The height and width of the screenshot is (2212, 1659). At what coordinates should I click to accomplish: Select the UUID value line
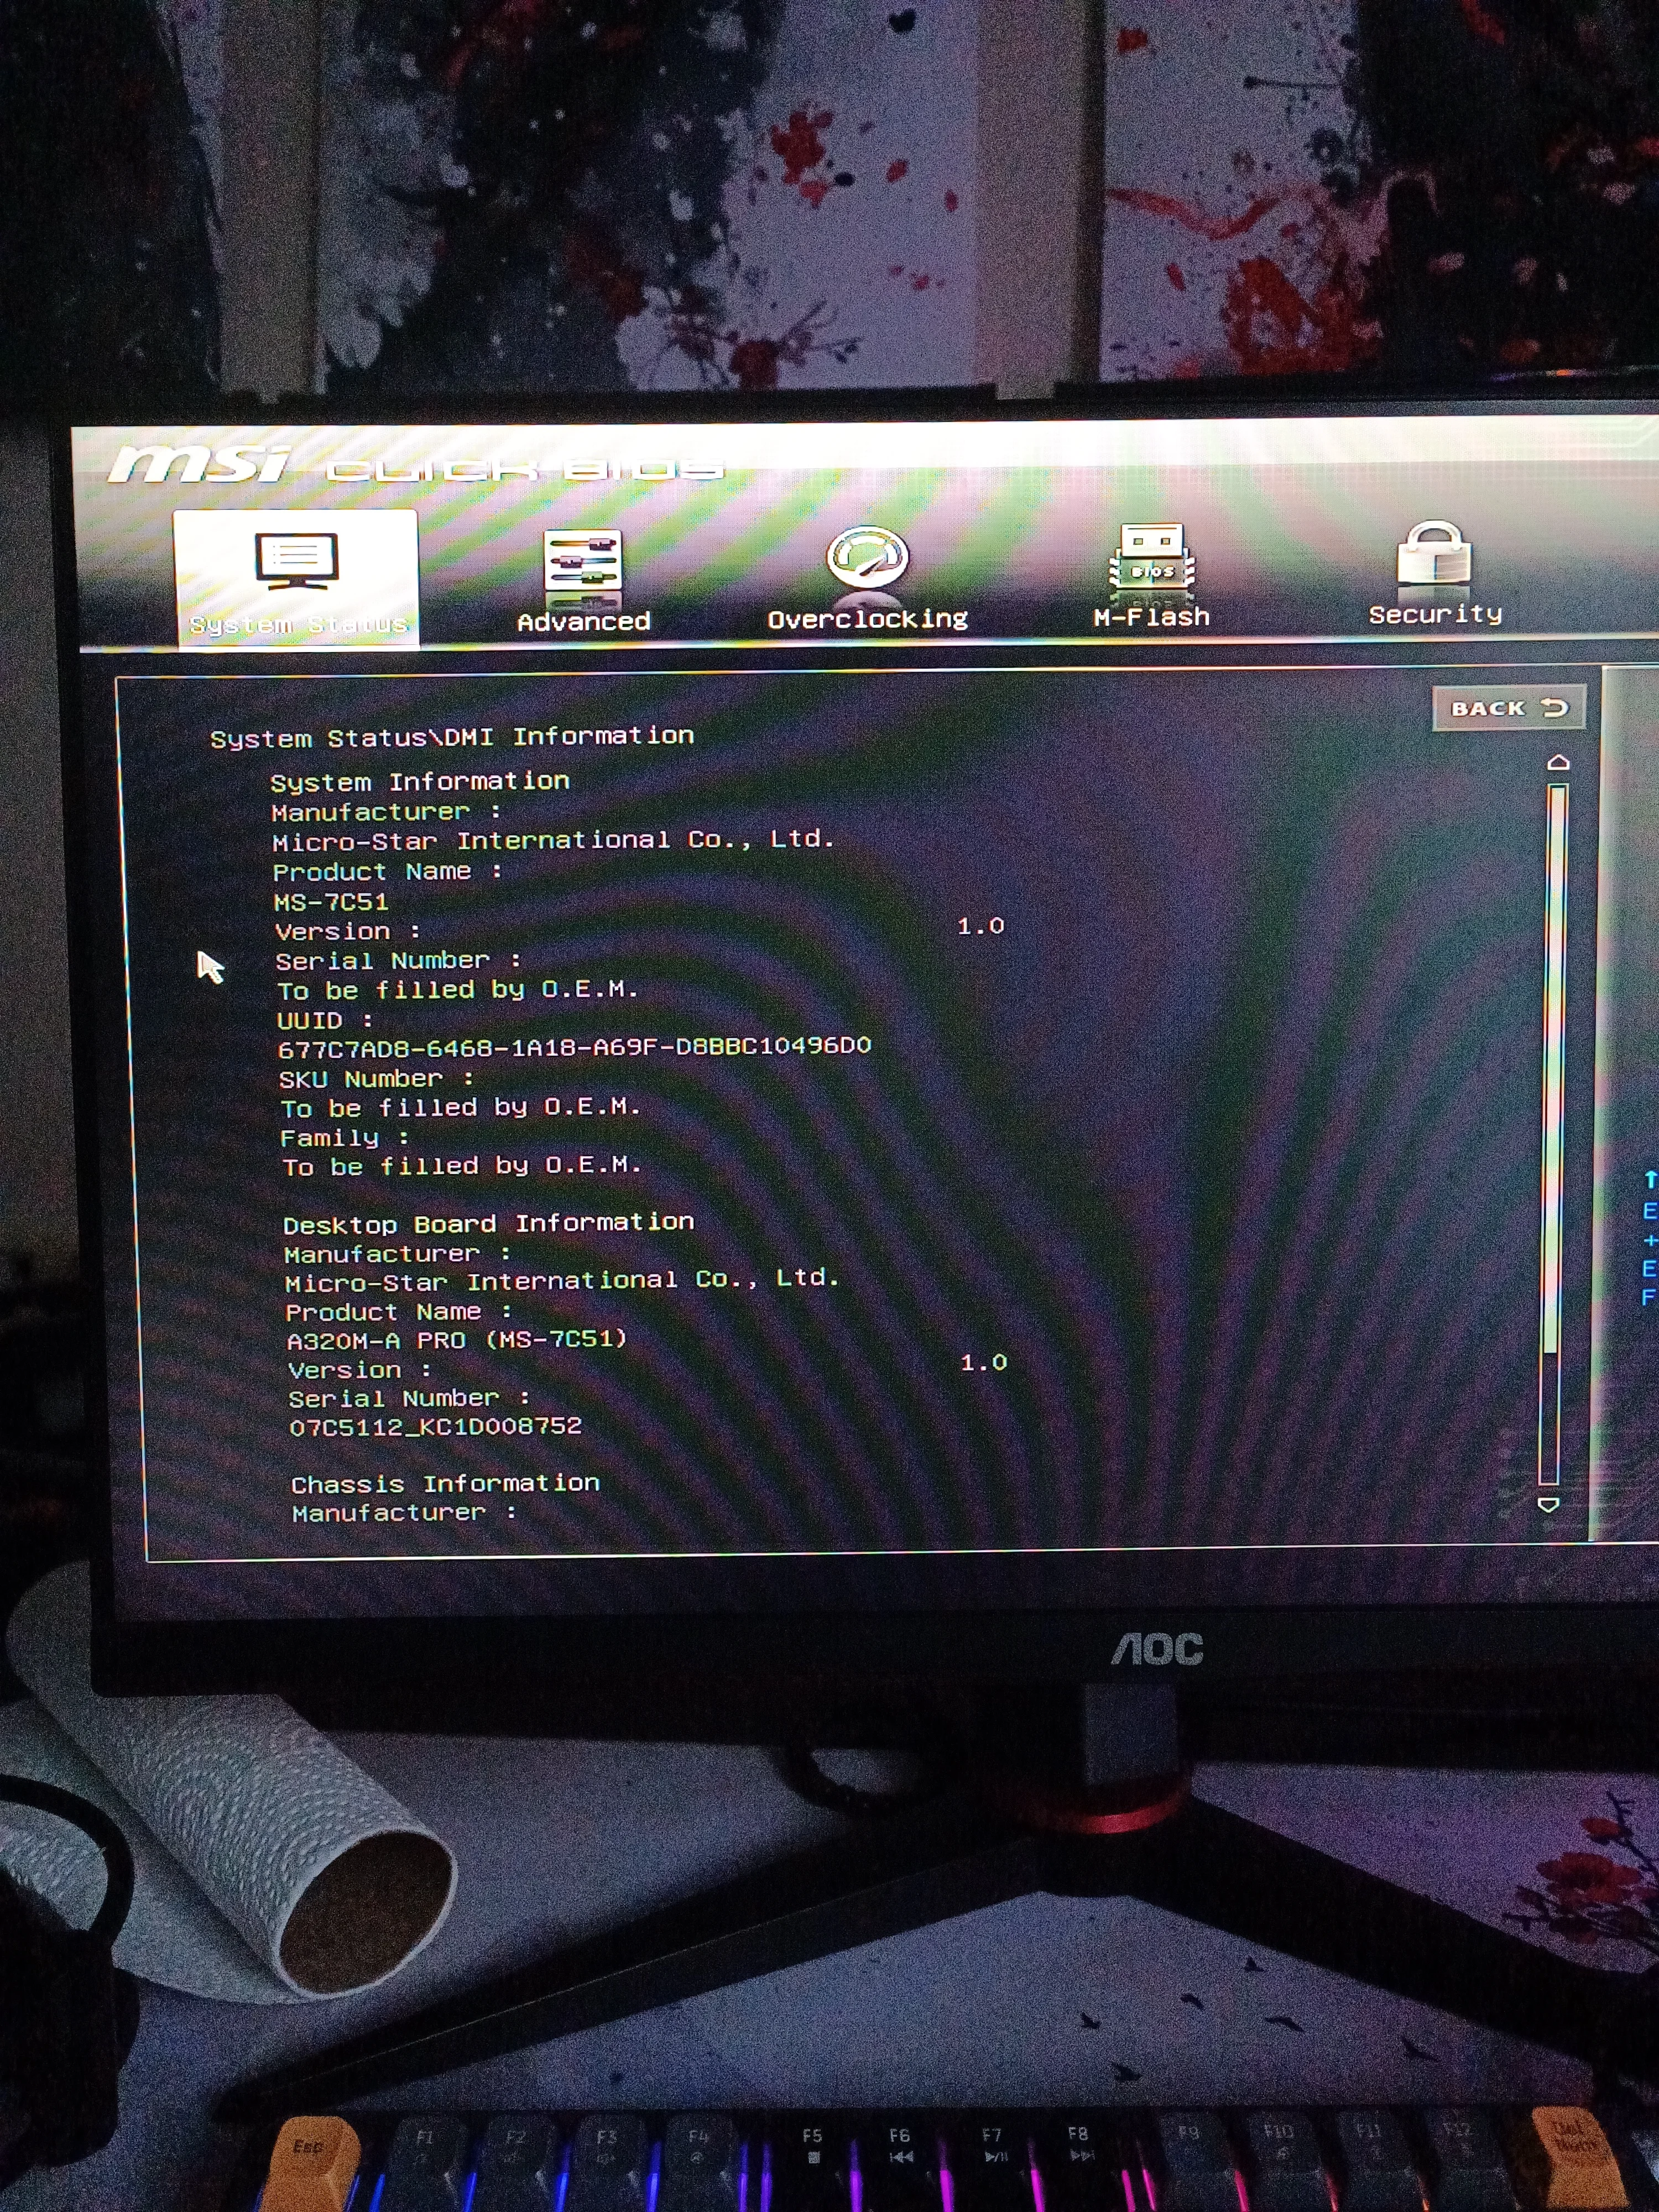click(x=574, y=1047)
